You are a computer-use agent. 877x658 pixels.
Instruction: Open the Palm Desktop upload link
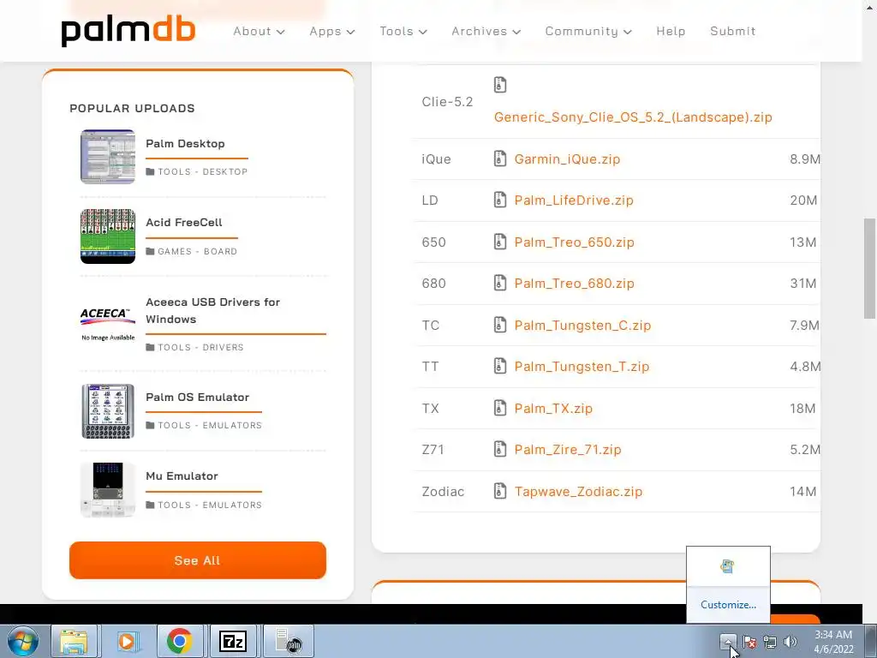pyautogui.click(x=185, y=143)
